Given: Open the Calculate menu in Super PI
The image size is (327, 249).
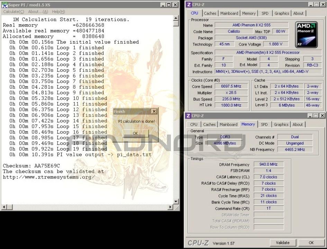Looking at the screenshot, I should (x=13, y=12).
